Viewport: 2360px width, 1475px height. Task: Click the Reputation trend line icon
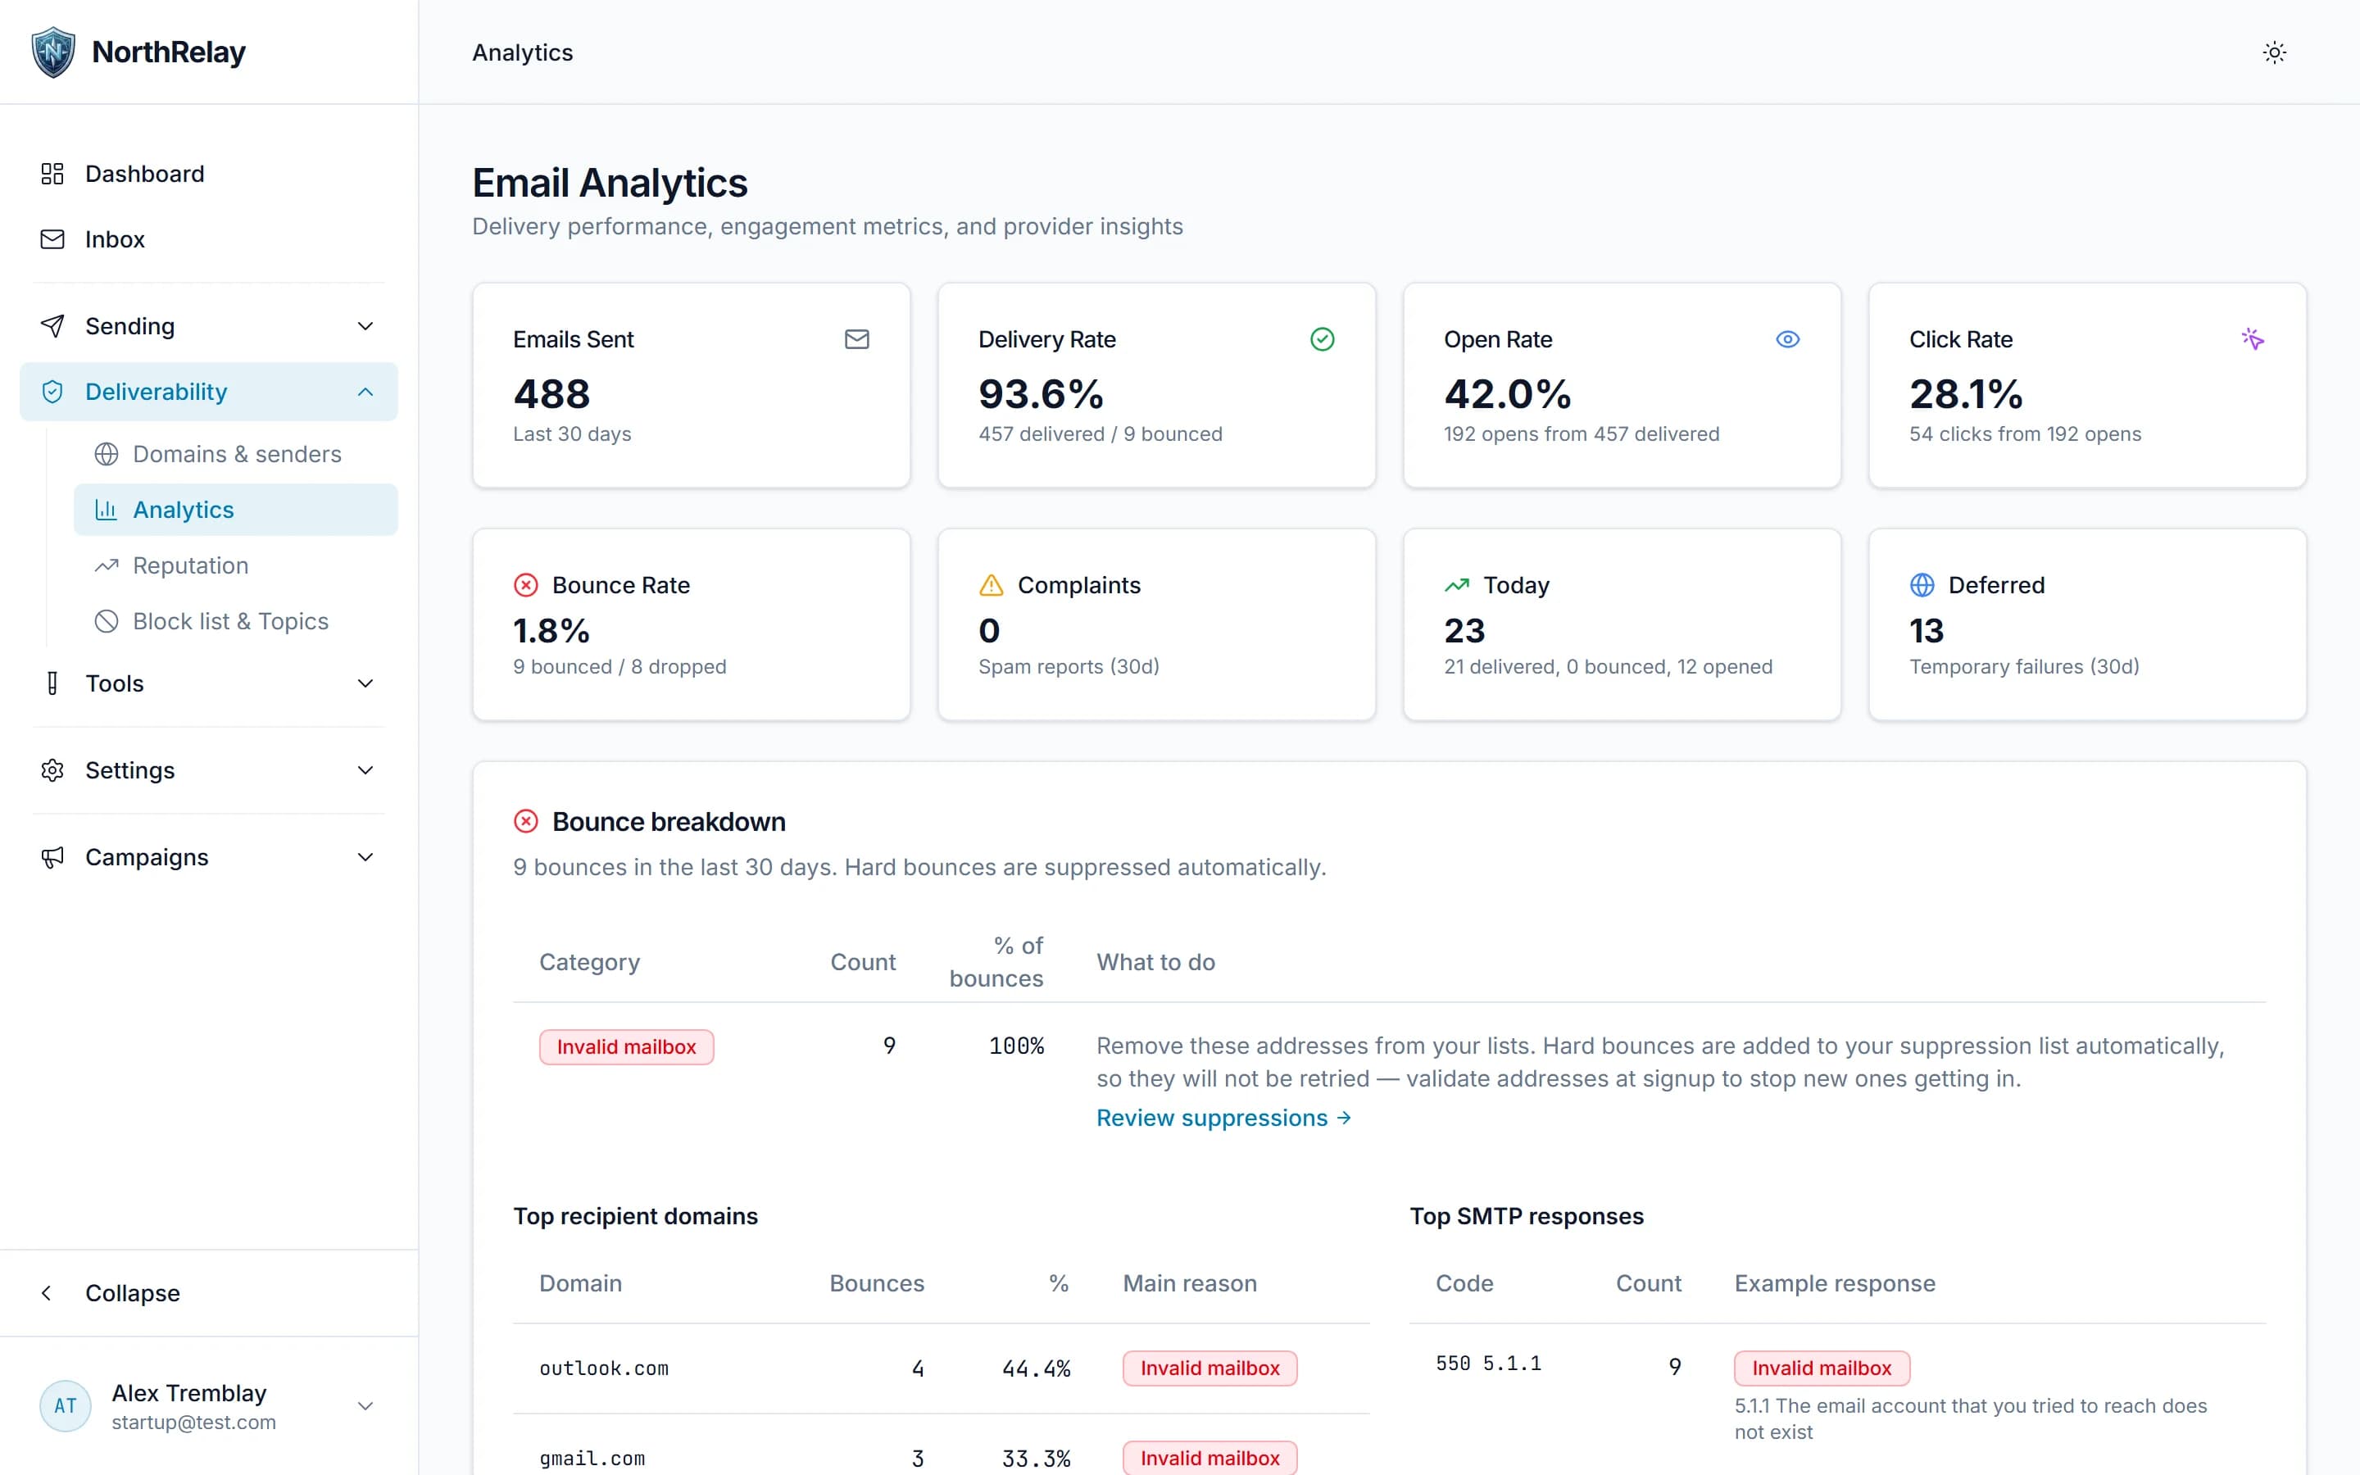click(x=107, y=565)
